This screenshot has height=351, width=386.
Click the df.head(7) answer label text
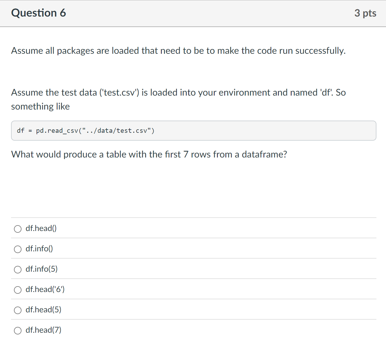[43, 330]
